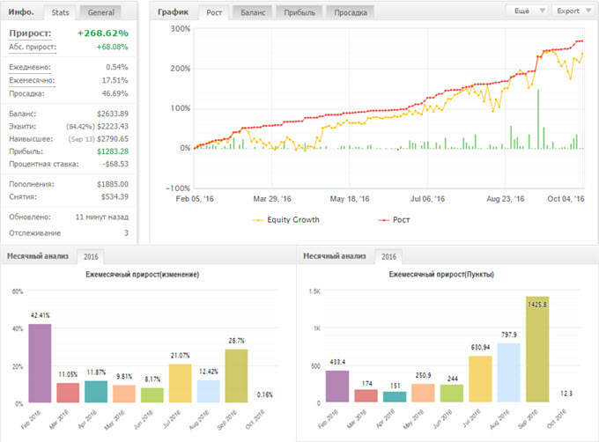Click the $2223.43 equity value
This screenshot has height=442, width=599.
[113, 126]
